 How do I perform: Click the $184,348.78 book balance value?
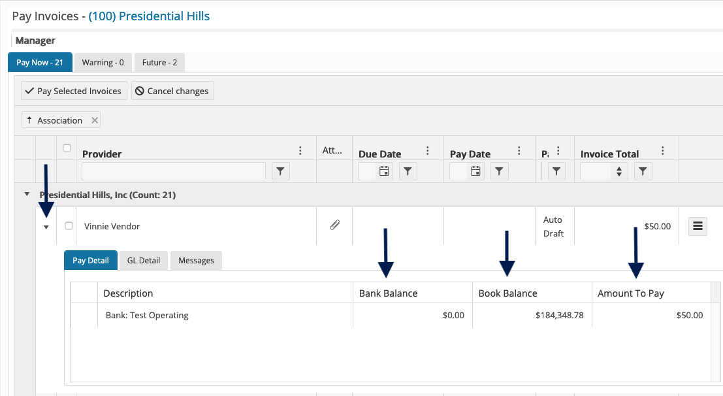point(559,315)
